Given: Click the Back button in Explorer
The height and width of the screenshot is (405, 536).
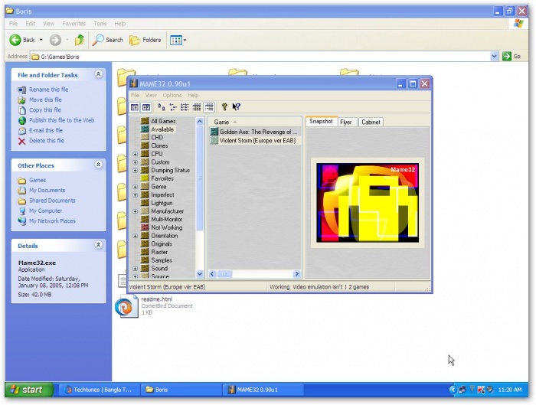Looking at the screenshot, I should (x=22, y=40).
